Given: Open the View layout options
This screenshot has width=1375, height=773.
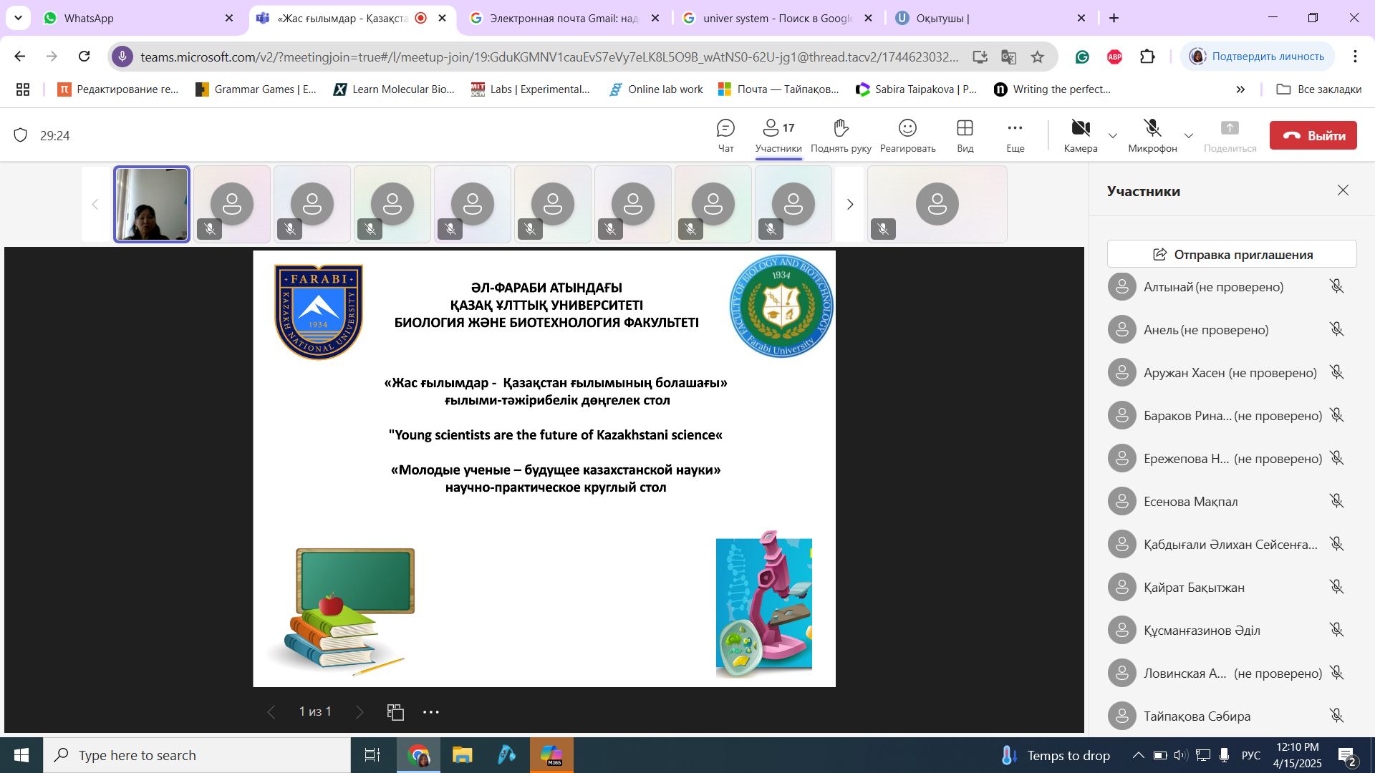Looking at the screenshot, I should coord(965,135).
